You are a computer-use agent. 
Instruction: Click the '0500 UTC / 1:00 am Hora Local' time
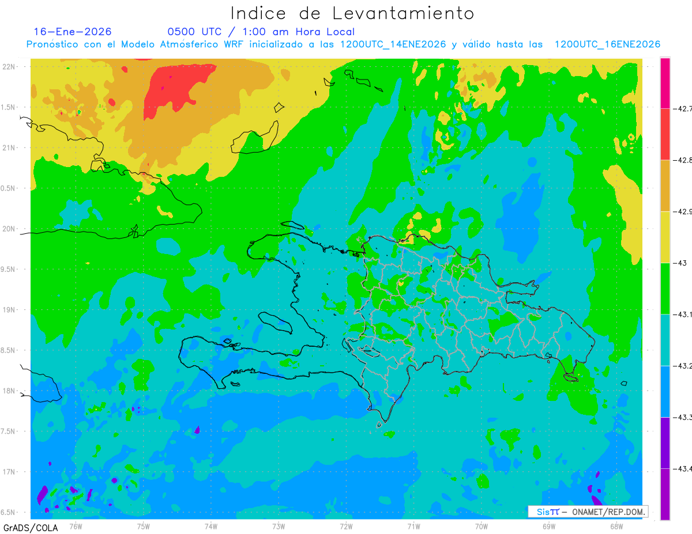261,32
